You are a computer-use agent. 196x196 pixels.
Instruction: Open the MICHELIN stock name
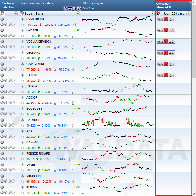[34, 176]
